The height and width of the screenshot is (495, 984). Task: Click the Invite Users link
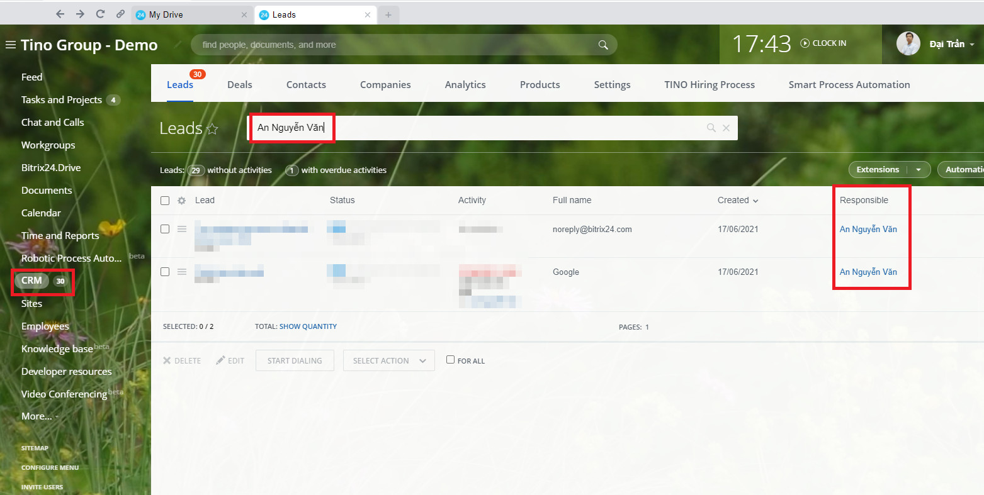(x=42, y=487)
